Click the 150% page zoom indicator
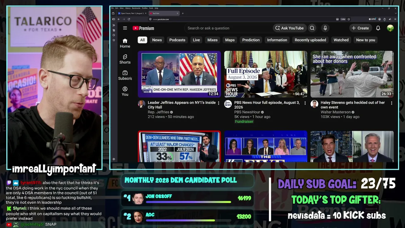The image size is (405, 228). pos(343,19)
